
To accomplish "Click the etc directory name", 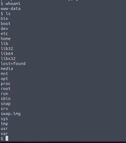I will [4, 34].
